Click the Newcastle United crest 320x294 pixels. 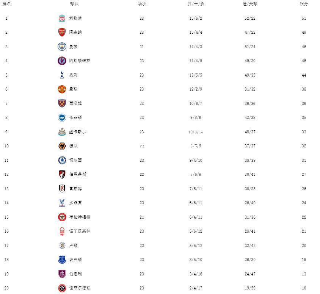(62, 132)
